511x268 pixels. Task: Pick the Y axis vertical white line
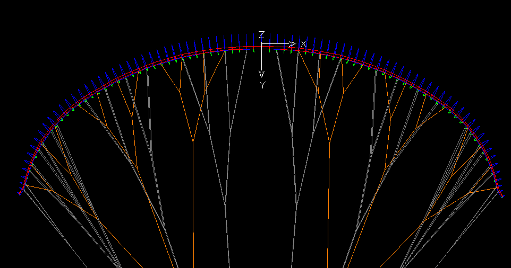262,58
